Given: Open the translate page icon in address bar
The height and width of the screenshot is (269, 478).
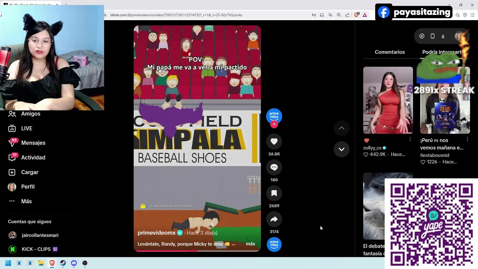Looking at the screenshot, I should click(330, 15).
